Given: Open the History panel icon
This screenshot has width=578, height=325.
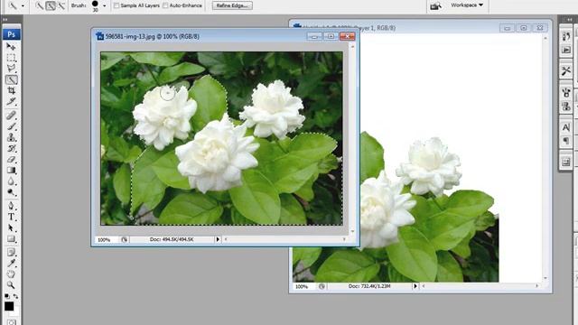Looking at the screenshot, I should click(x=566, y=36).
